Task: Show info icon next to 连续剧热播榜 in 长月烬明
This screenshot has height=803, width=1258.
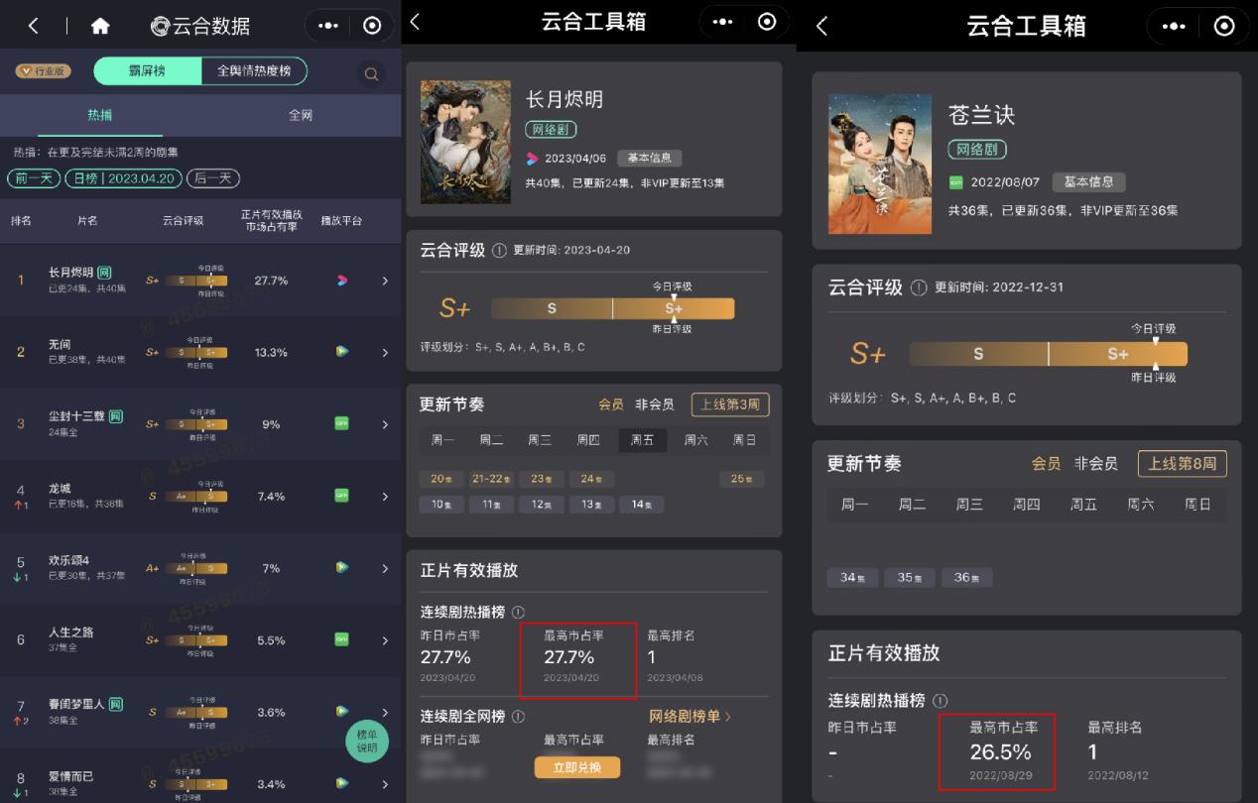Action: [518, 613]
